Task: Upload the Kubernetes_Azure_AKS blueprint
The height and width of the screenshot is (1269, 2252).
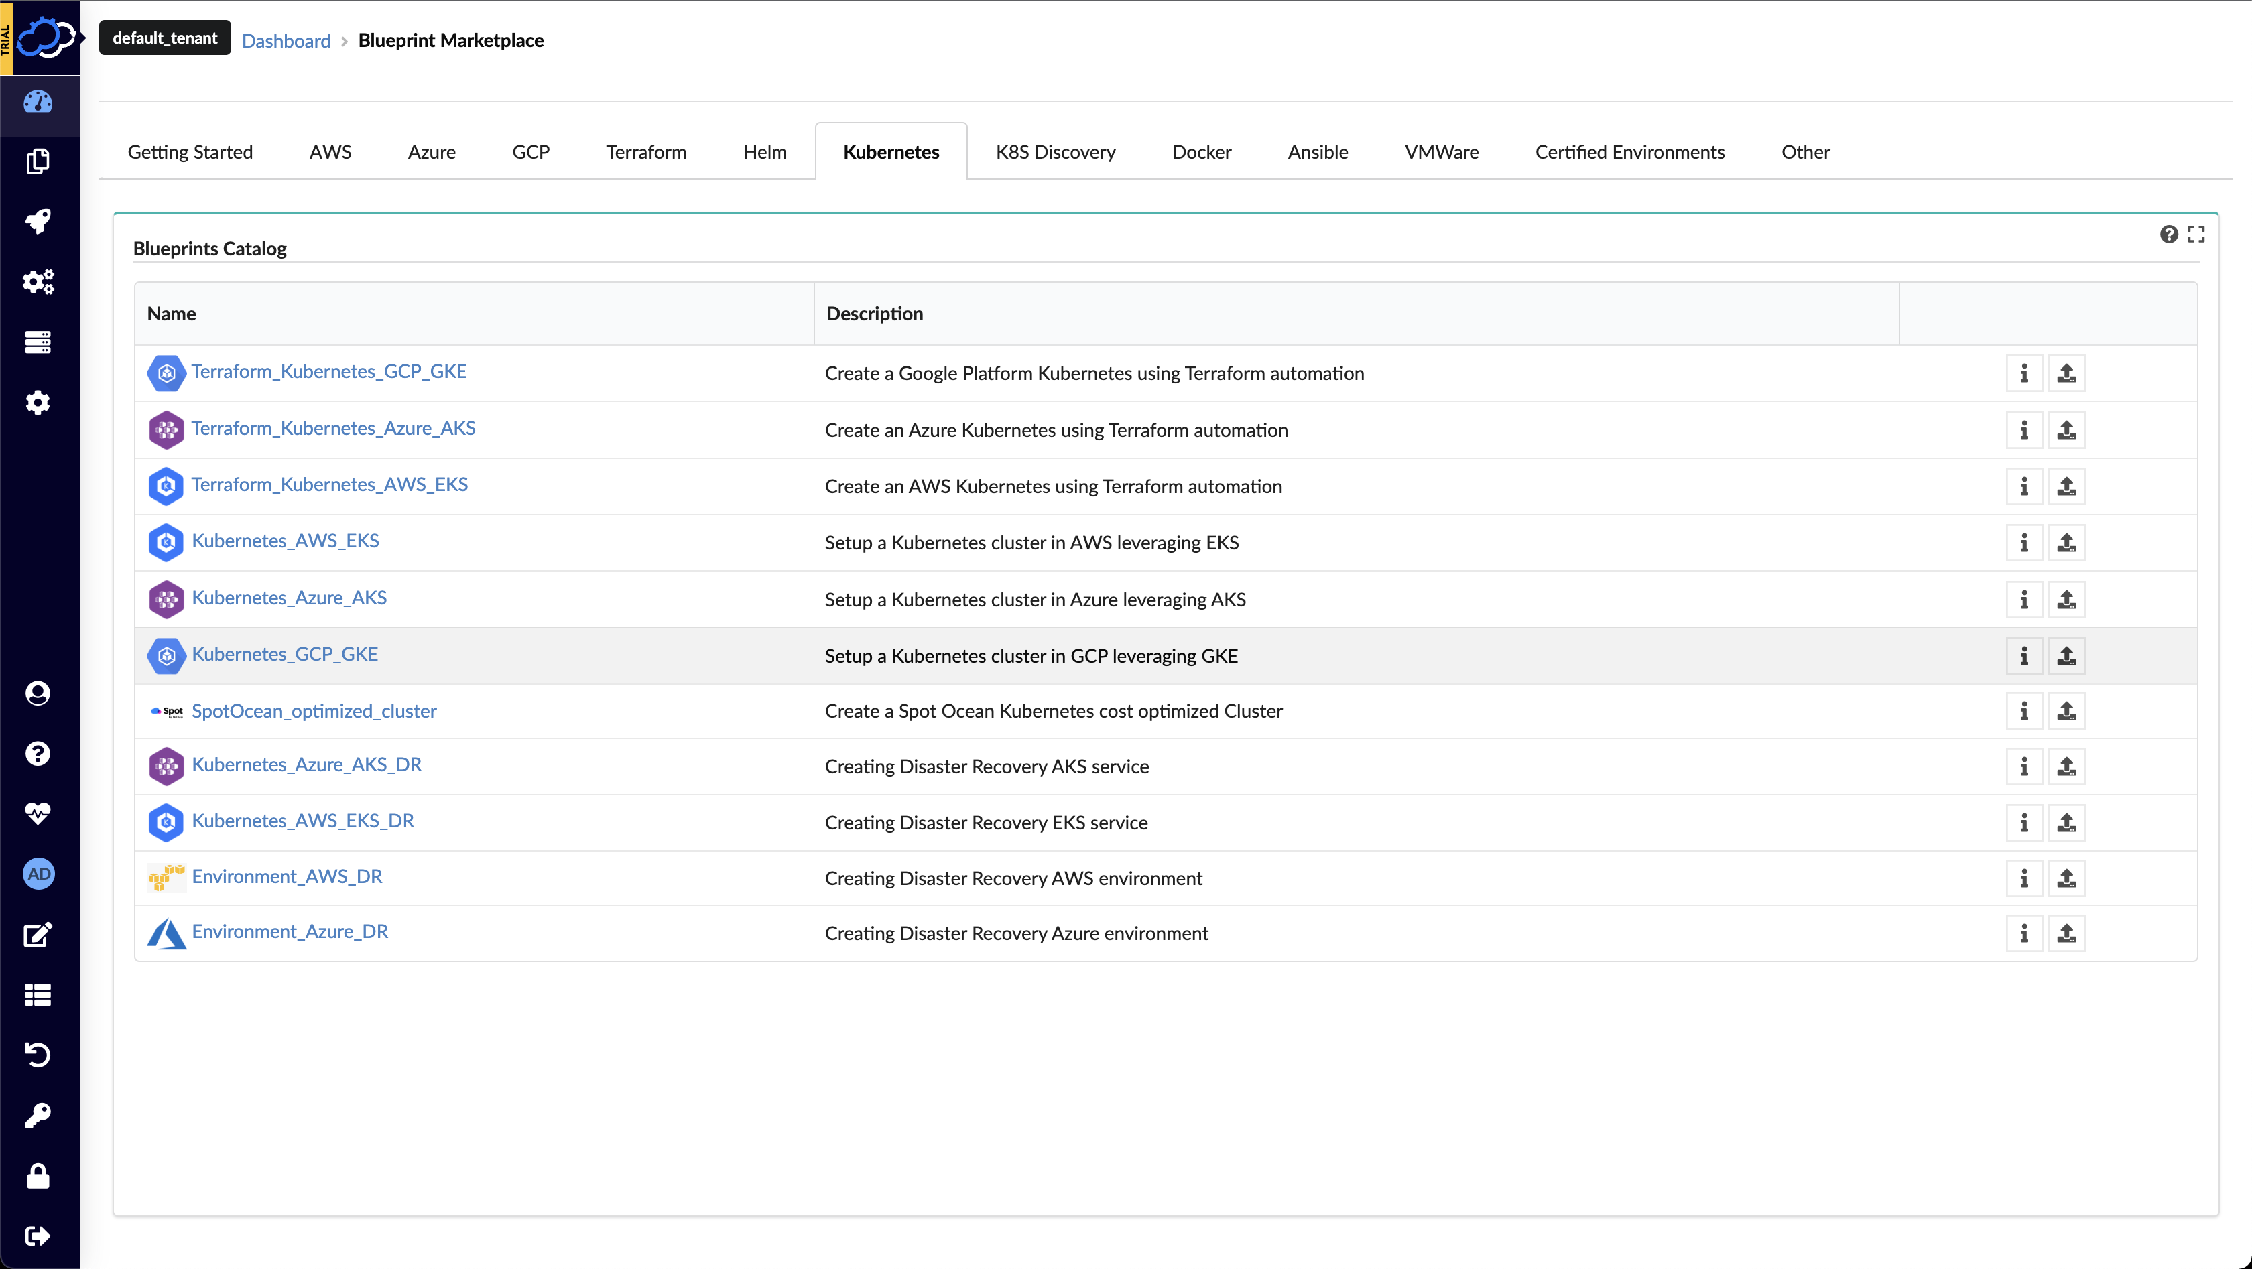Action: pos(2066,600)
